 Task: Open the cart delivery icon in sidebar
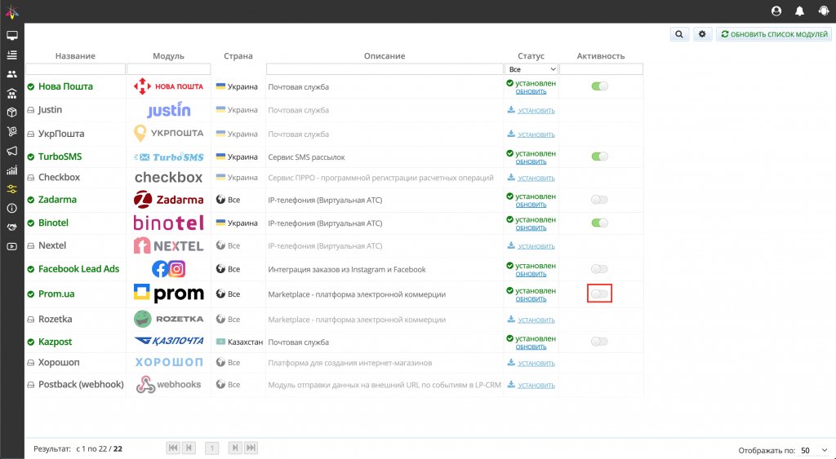pyautogui.click(x=11, y=131)
